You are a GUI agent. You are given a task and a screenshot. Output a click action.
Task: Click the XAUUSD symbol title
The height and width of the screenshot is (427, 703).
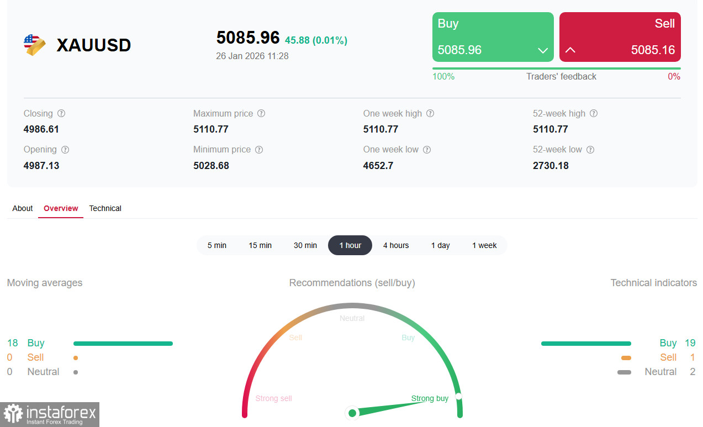pos(94,45)
